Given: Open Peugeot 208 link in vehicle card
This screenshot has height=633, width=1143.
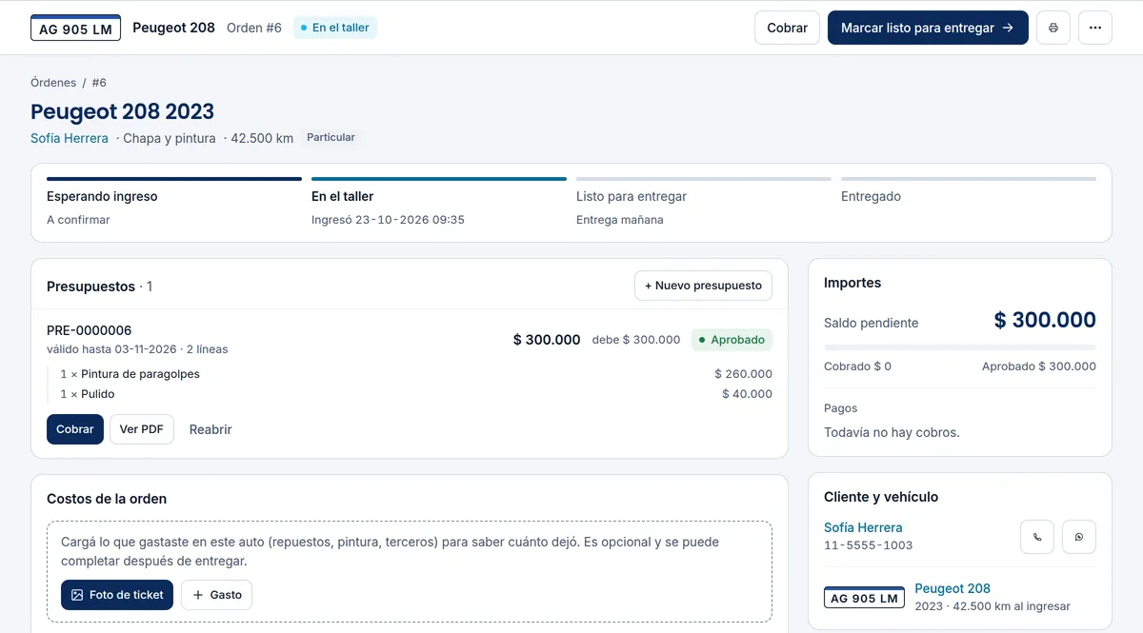Looking at the screenshot, I should [952, 588].
